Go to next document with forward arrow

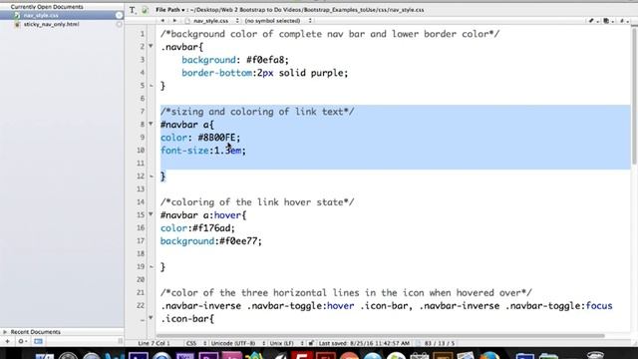174,20
